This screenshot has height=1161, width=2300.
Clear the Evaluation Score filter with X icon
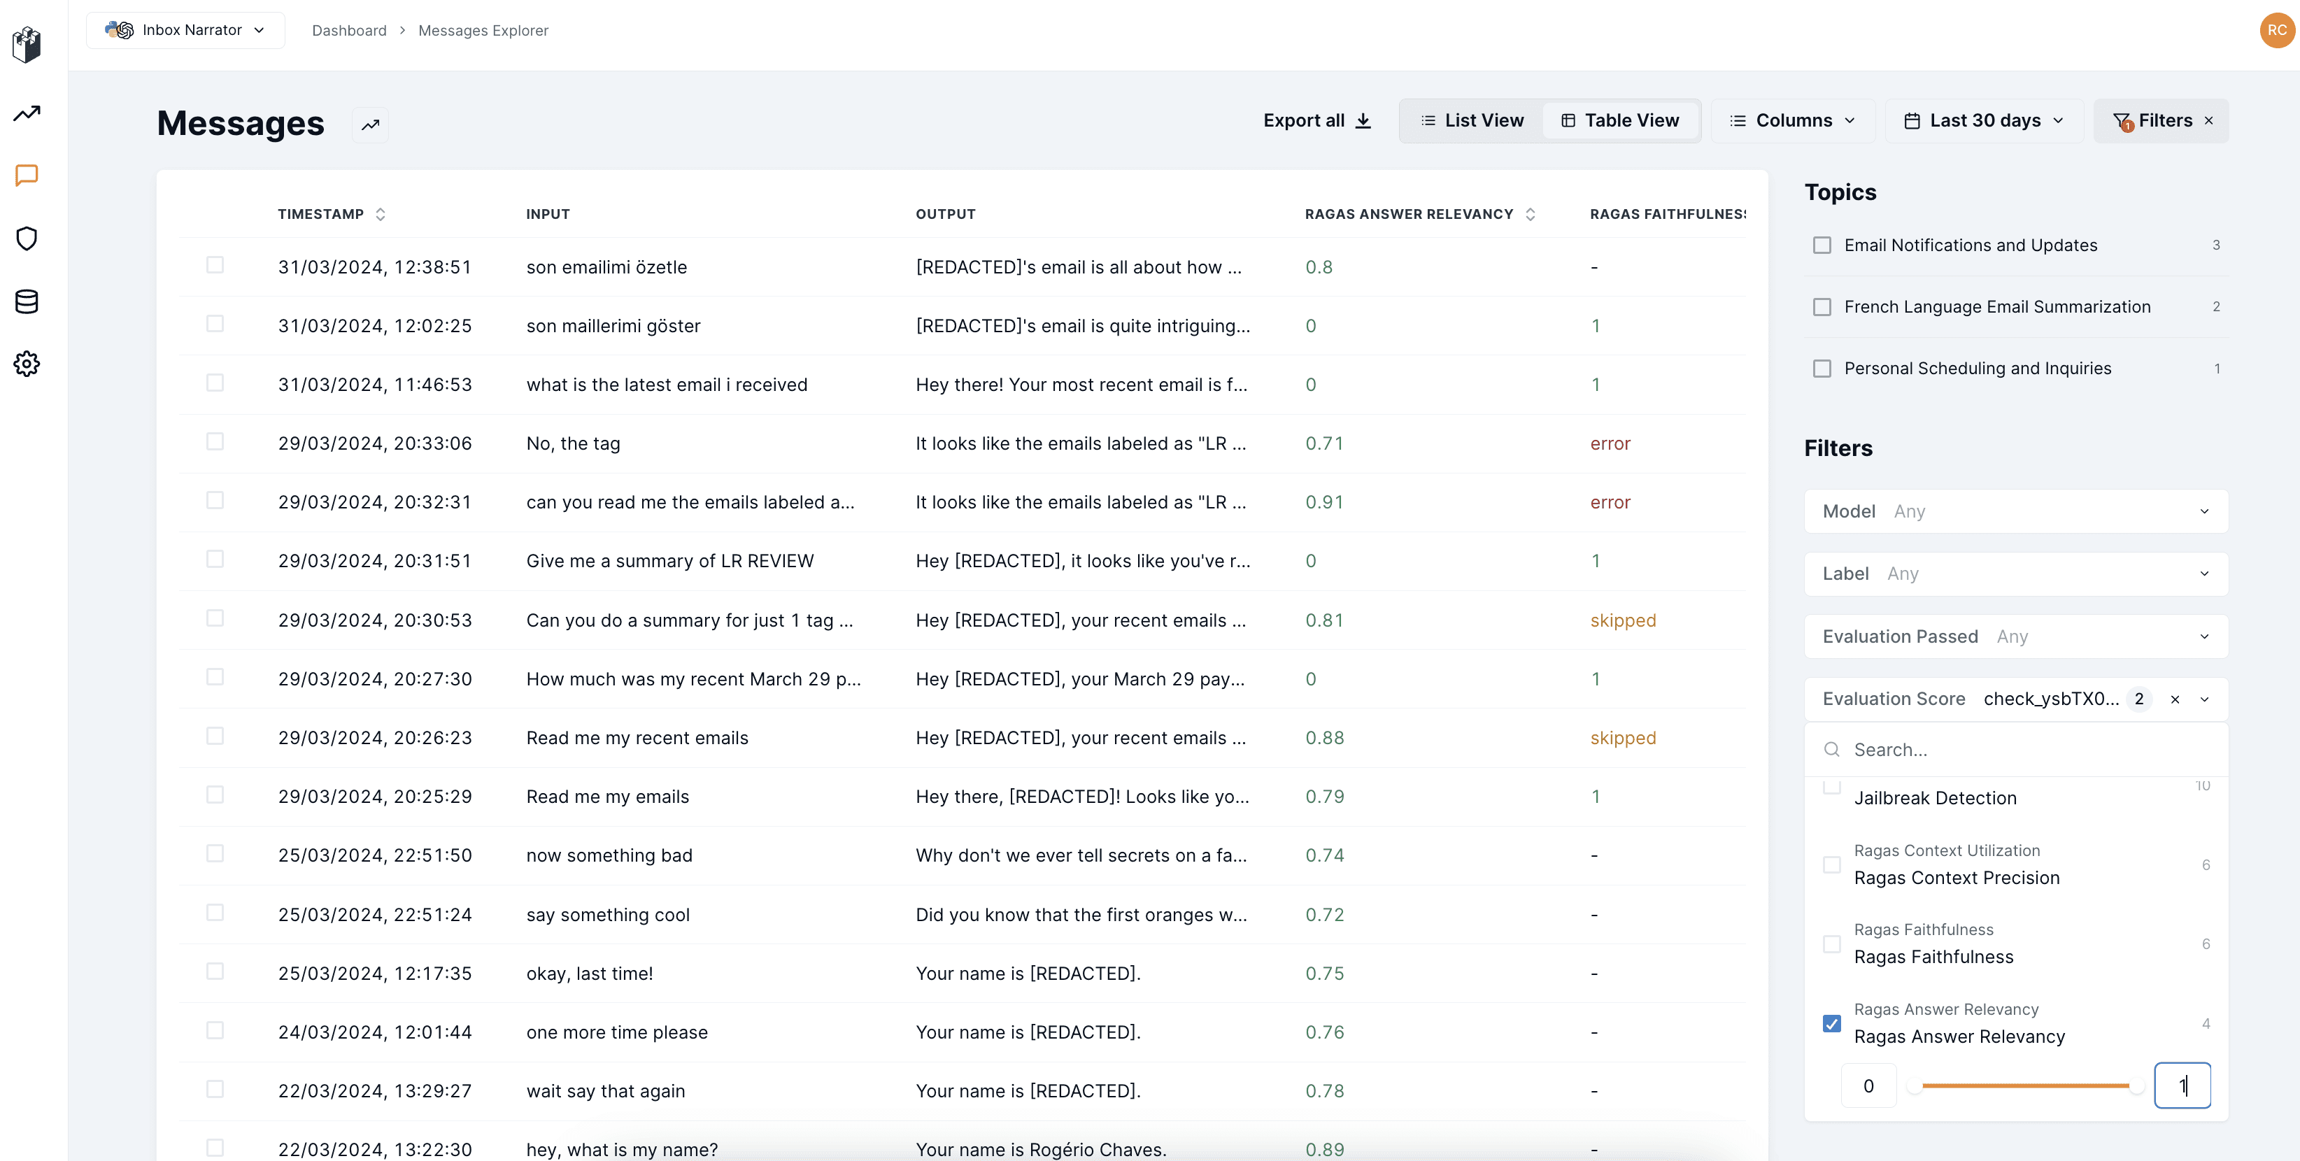pyautogui.click(x=2175, y=699)
